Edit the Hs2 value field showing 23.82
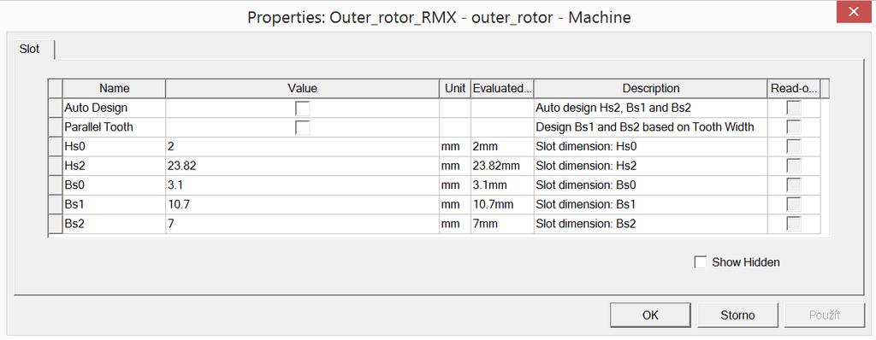 (x=302, y=166)
